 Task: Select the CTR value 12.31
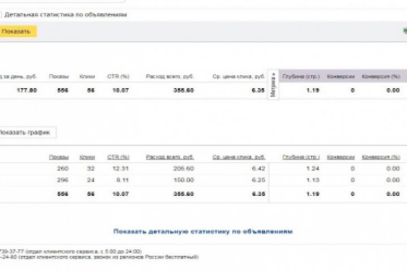point(121,169)
